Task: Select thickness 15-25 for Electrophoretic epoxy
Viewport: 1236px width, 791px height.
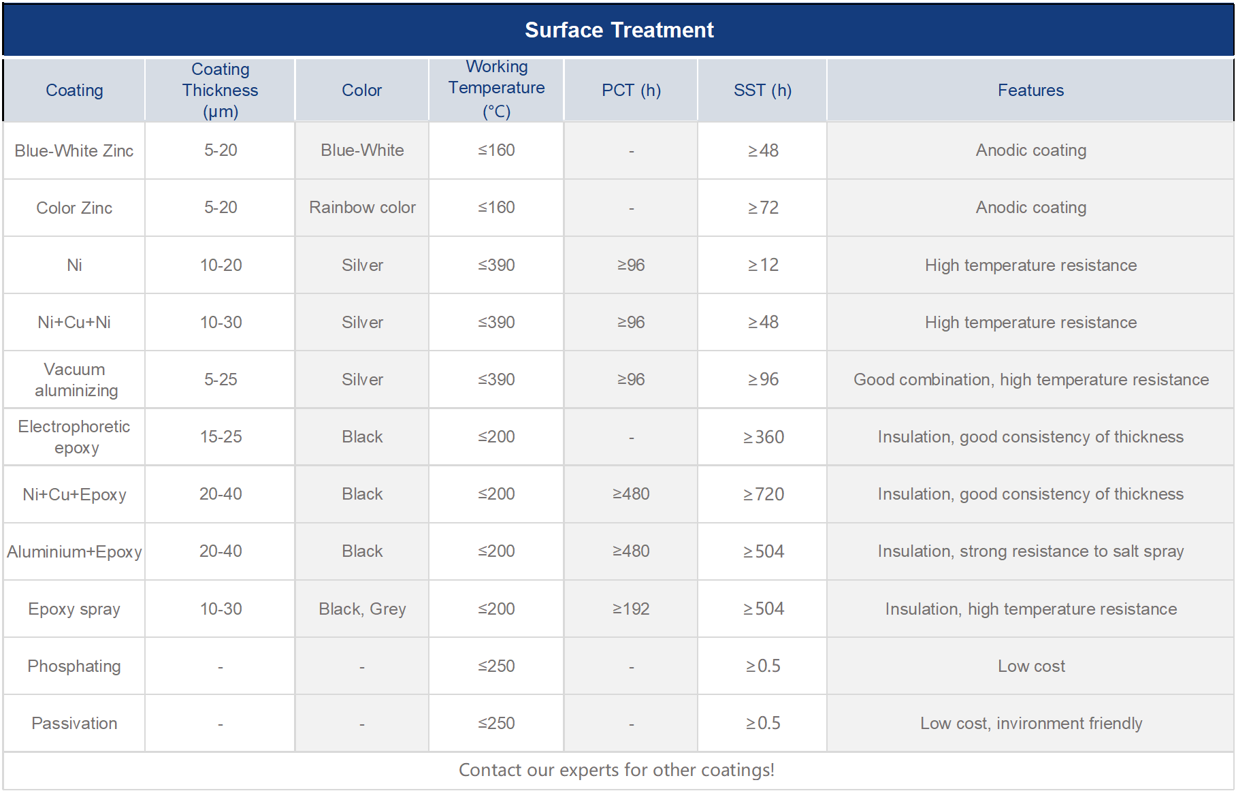Action: (x=221, y=436)
